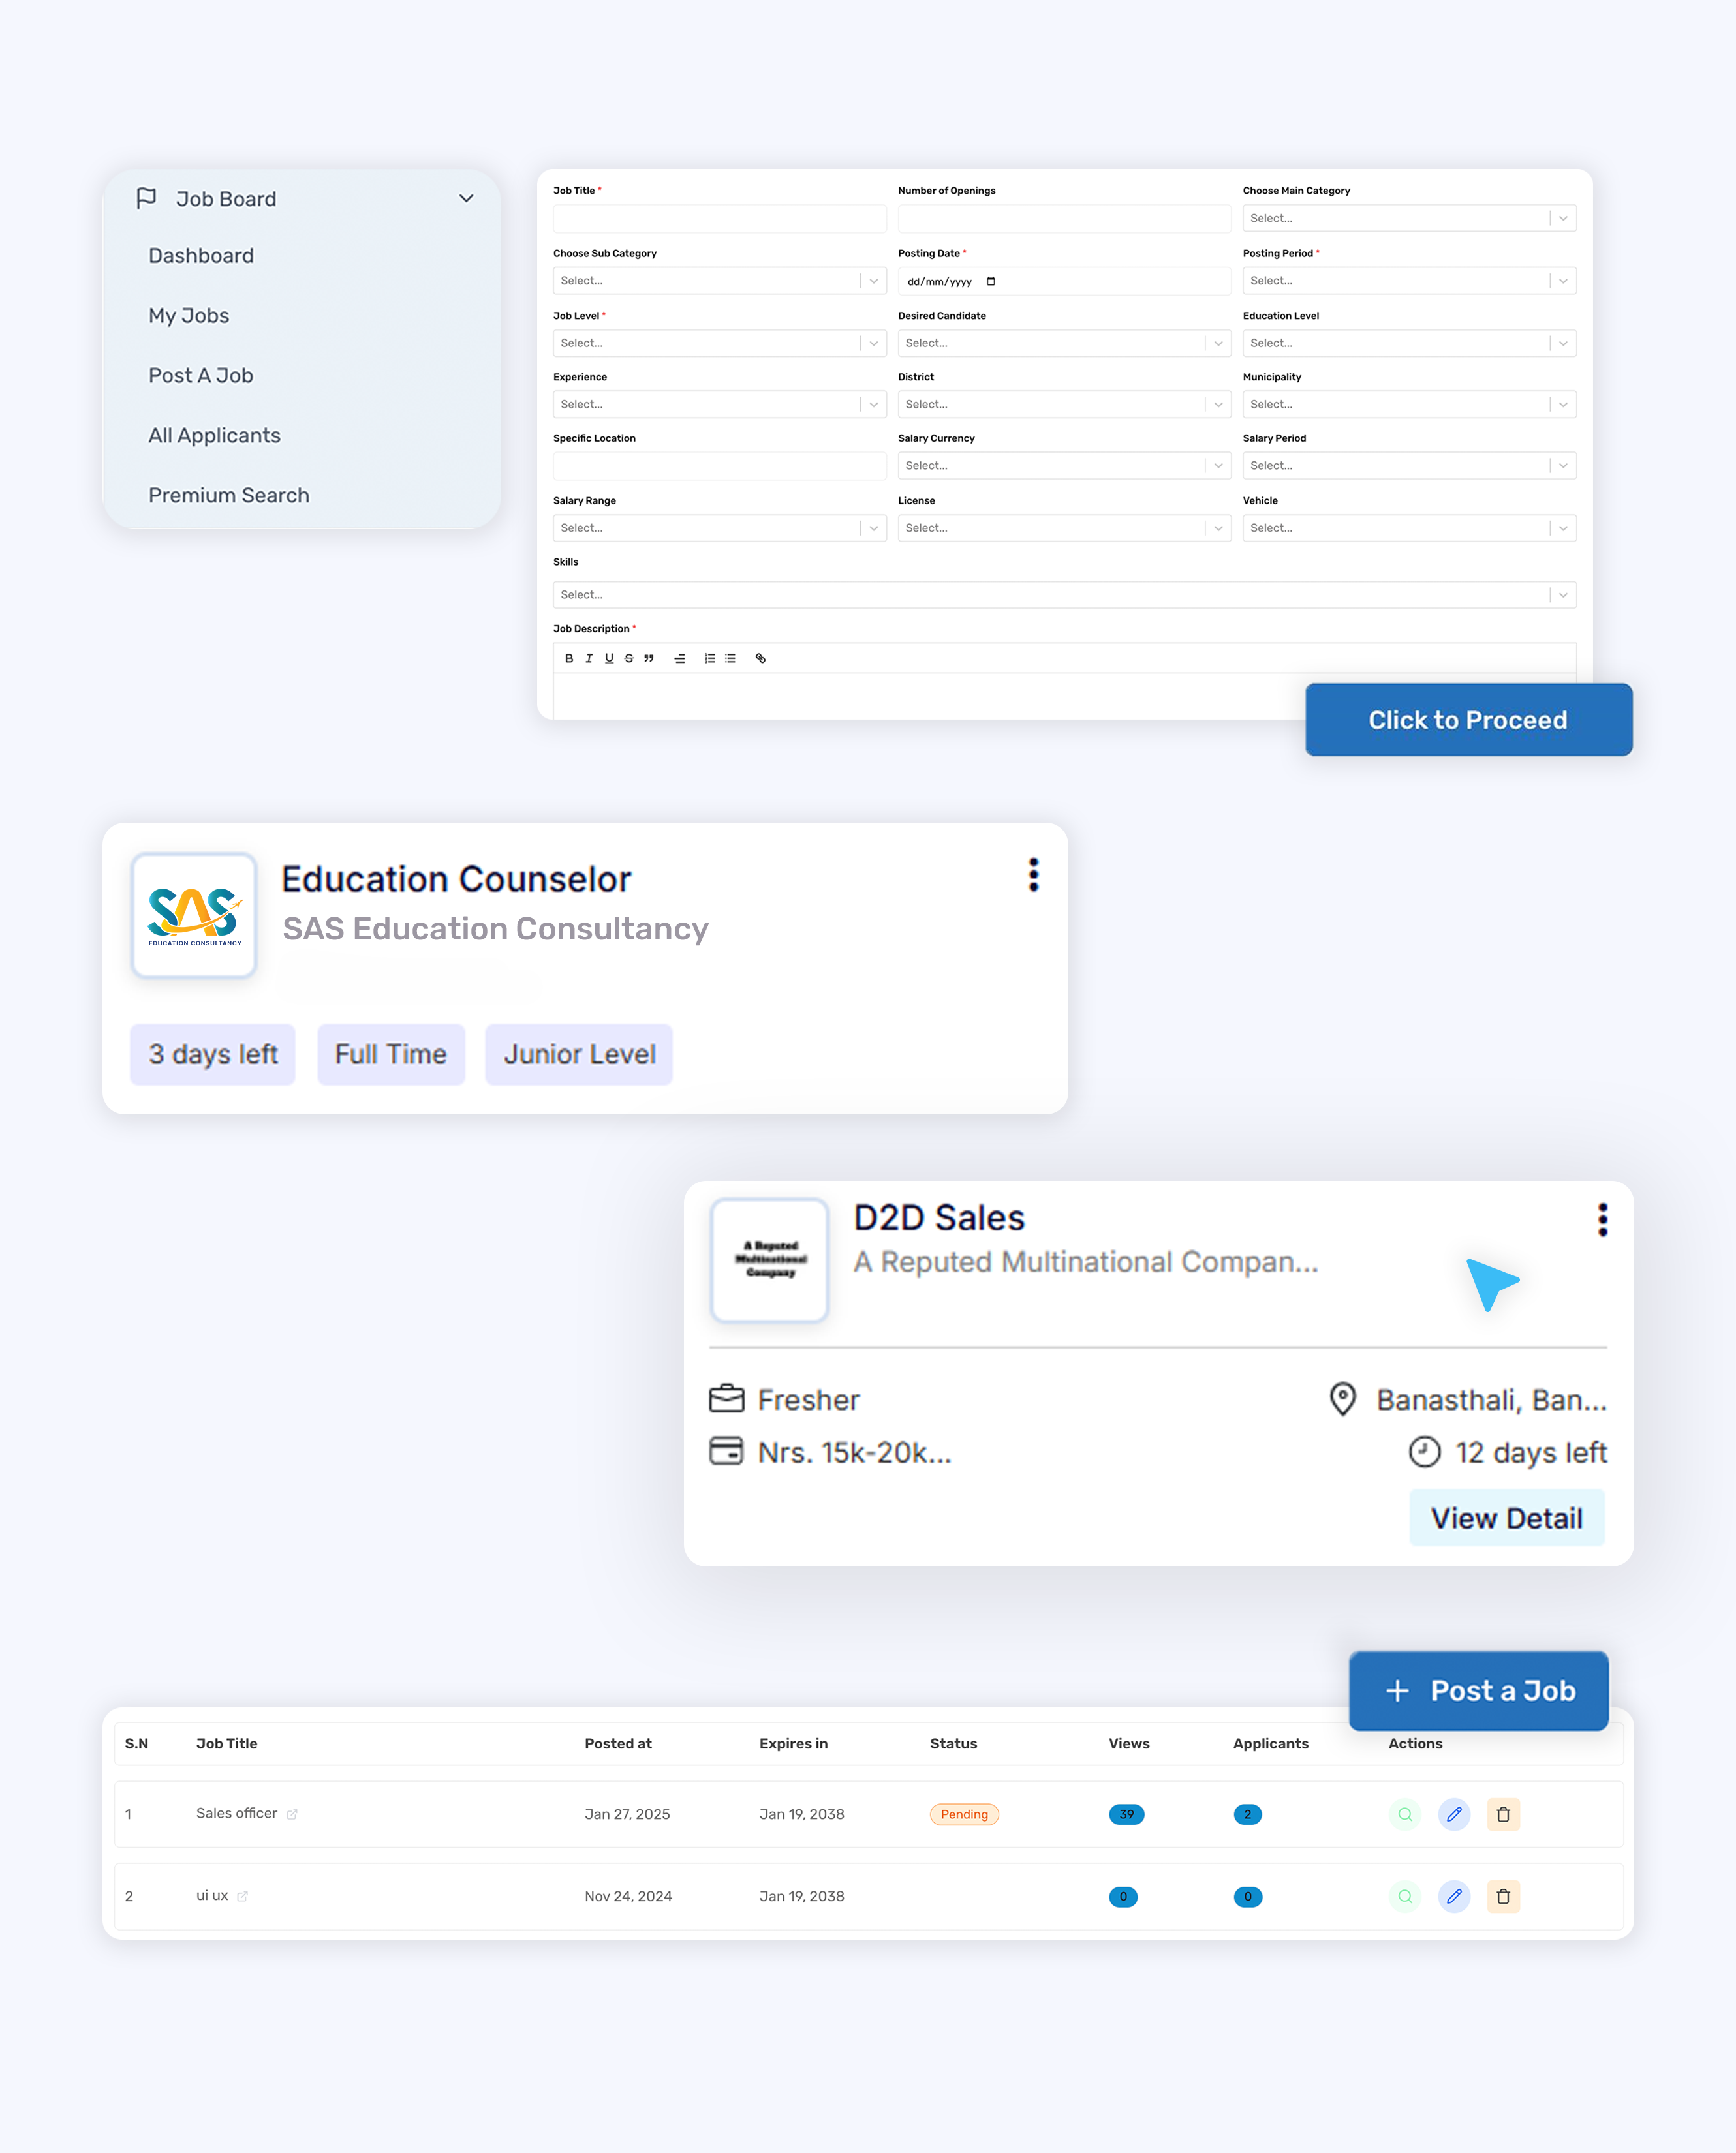Open preview icon for Sales officer job
This screenshot has width=1736, height=2153.
1404,1814
